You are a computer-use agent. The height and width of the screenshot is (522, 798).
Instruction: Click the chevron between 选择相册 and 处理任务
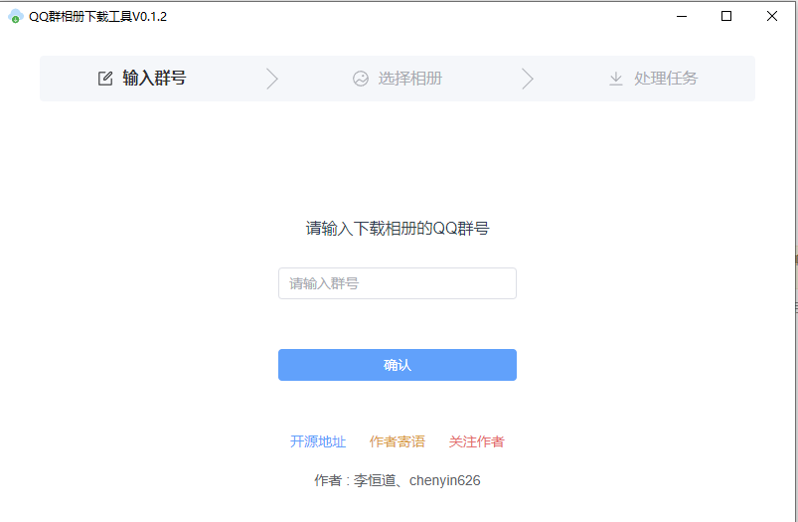(528, 79)
